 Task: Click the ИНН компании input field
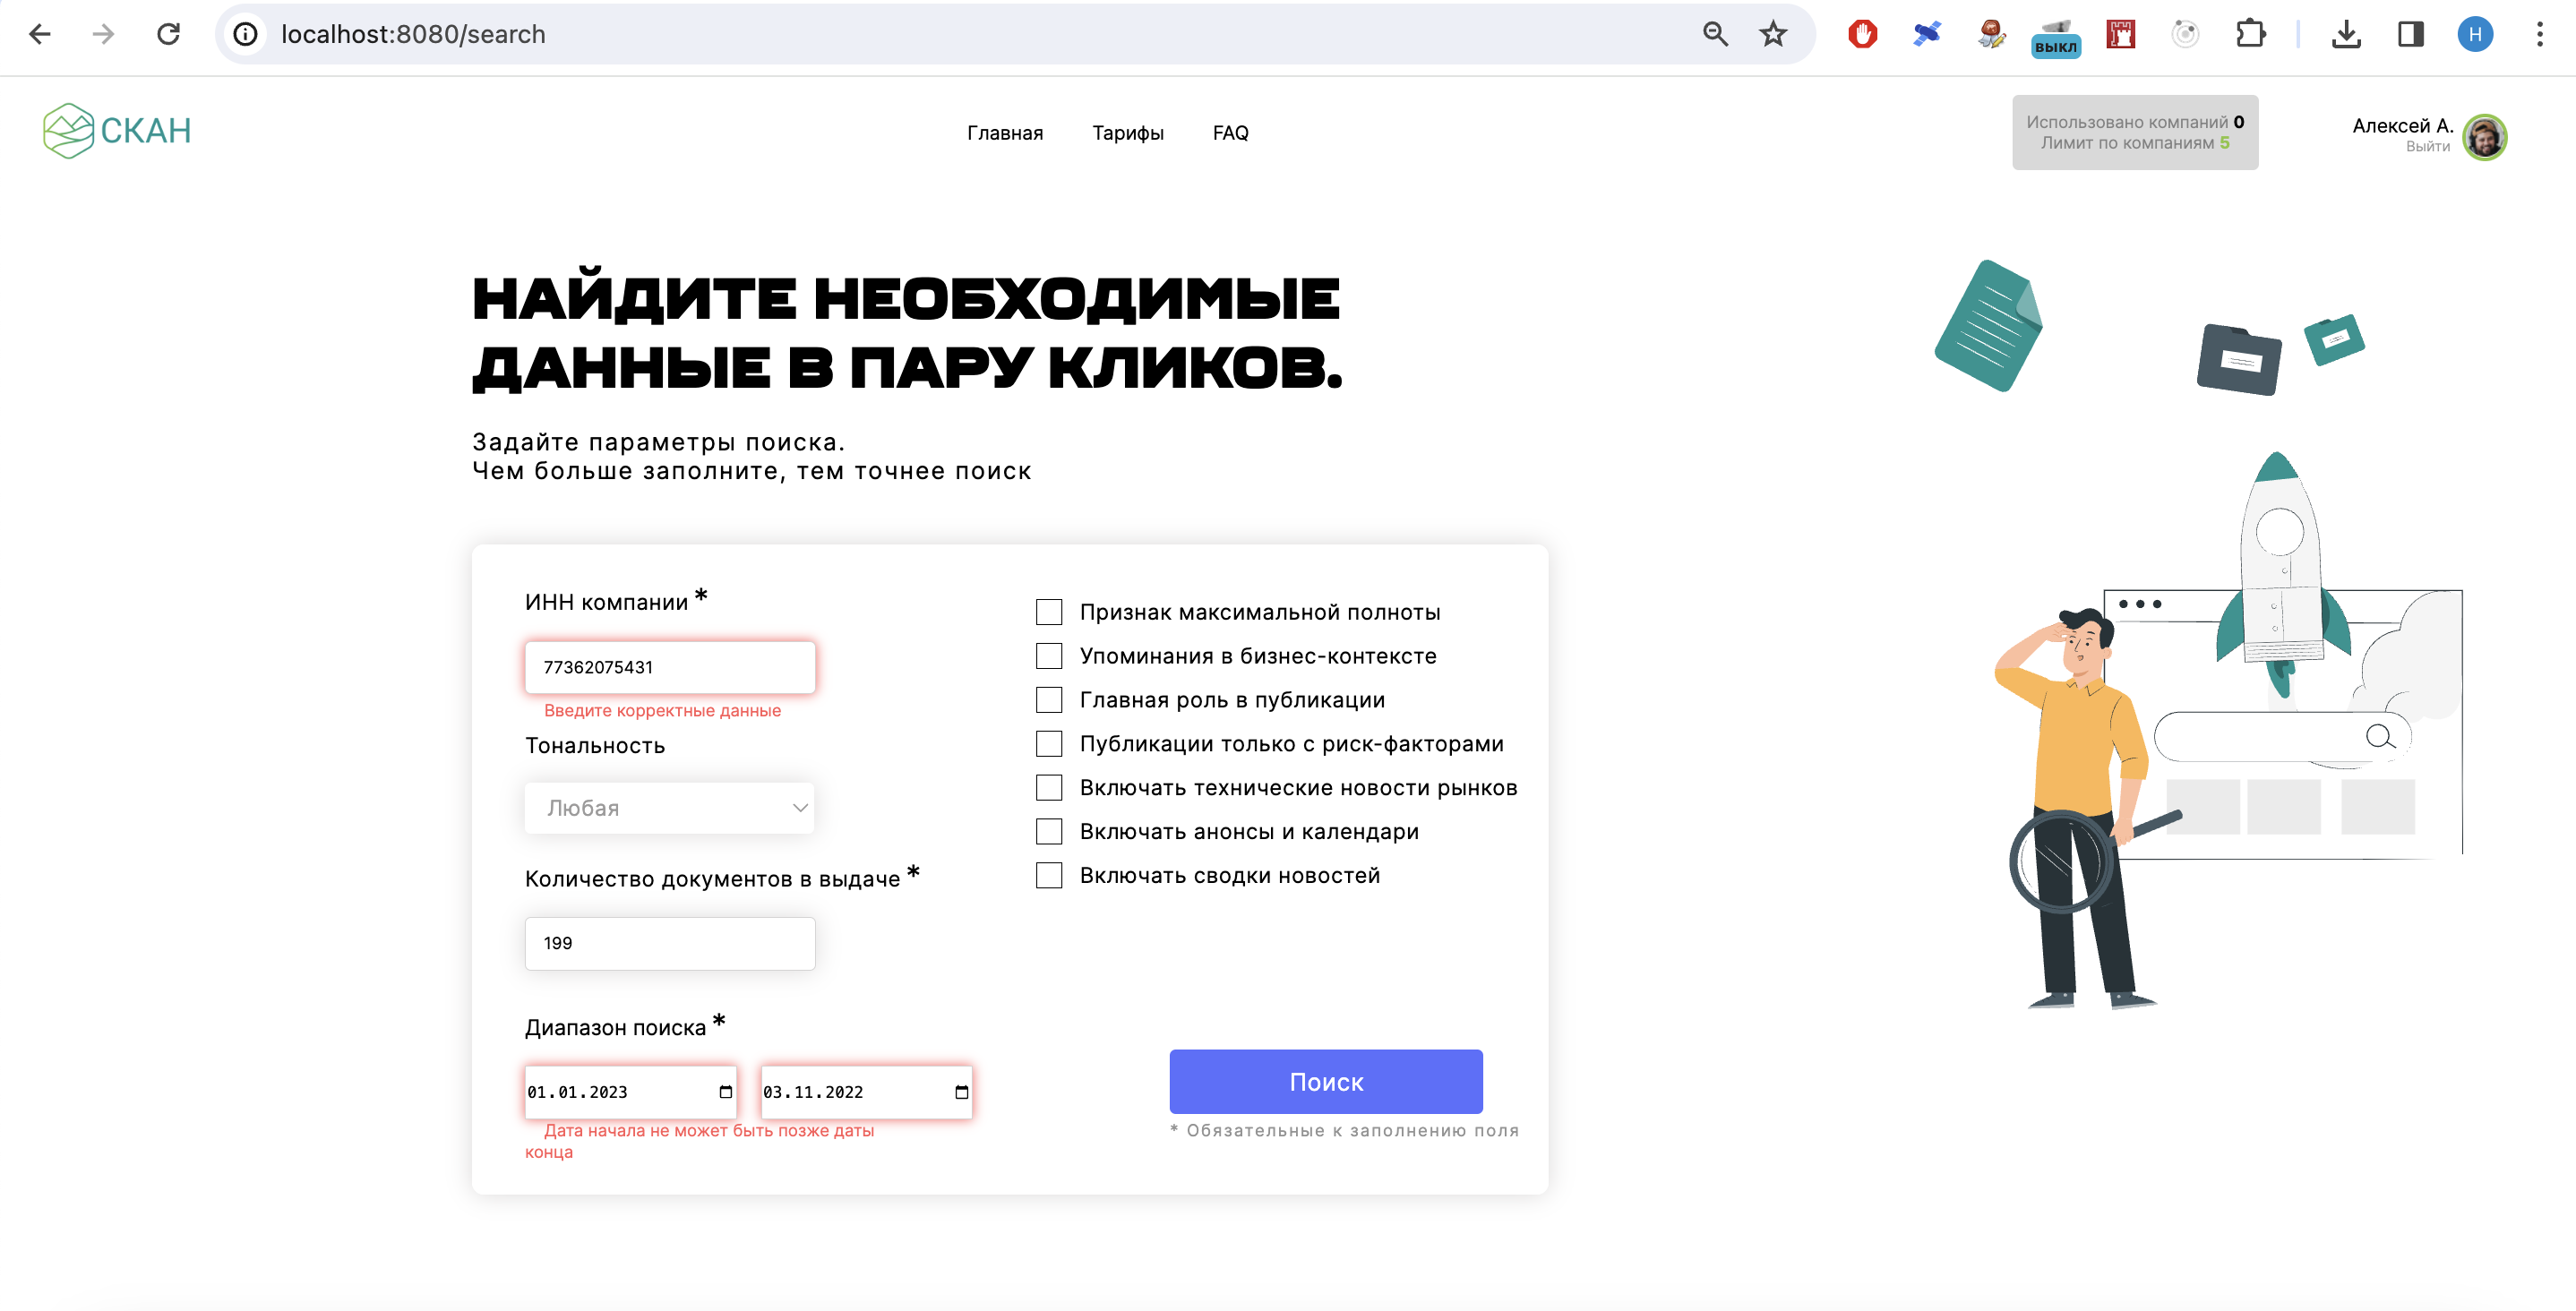tap(669, 667)
